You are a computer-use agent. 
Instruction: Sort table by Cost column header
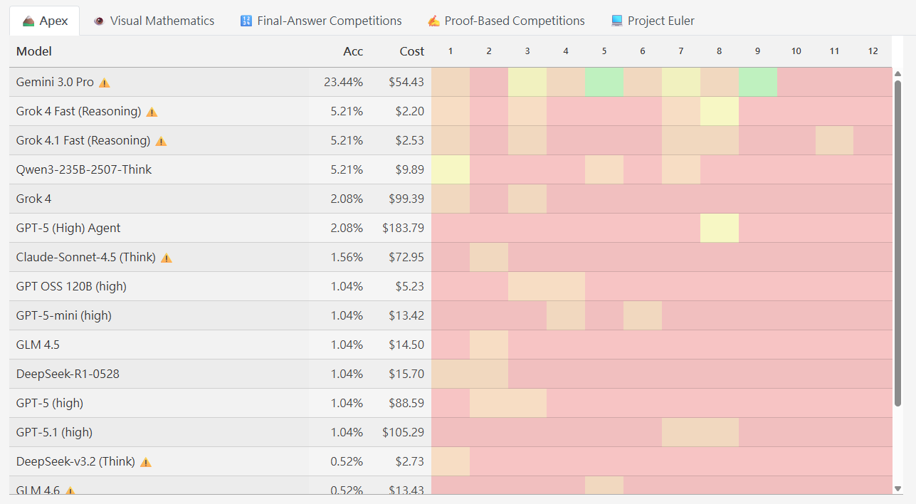(411, 51)
